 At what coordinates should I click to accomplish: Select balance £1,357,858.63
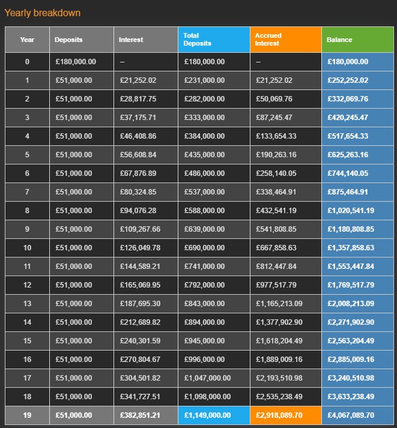coord(351,248)
